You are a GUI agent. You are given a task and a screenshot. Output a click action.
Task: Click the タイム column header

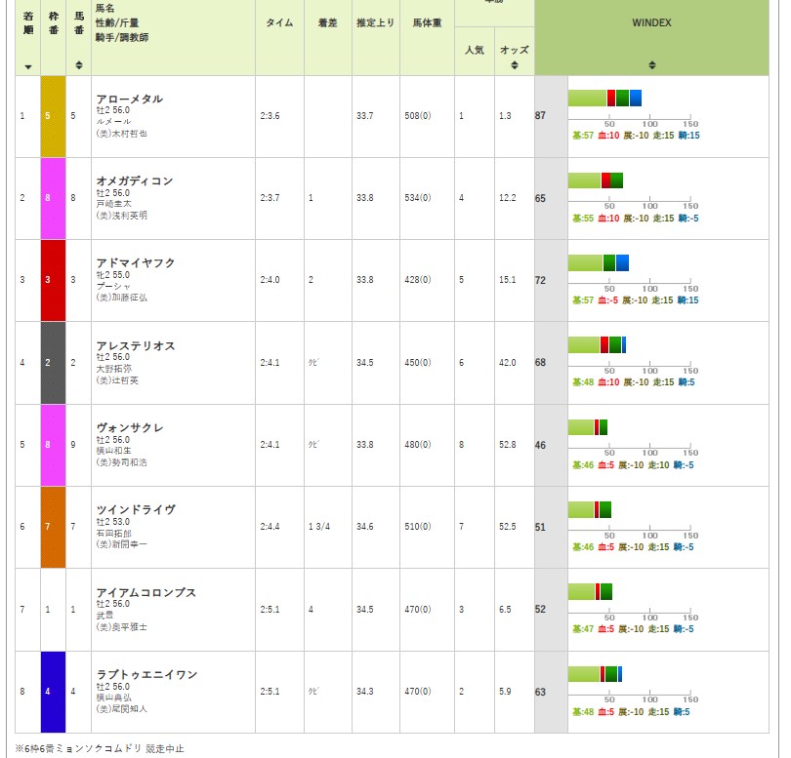pyautogui.click(x=280, y=22)
